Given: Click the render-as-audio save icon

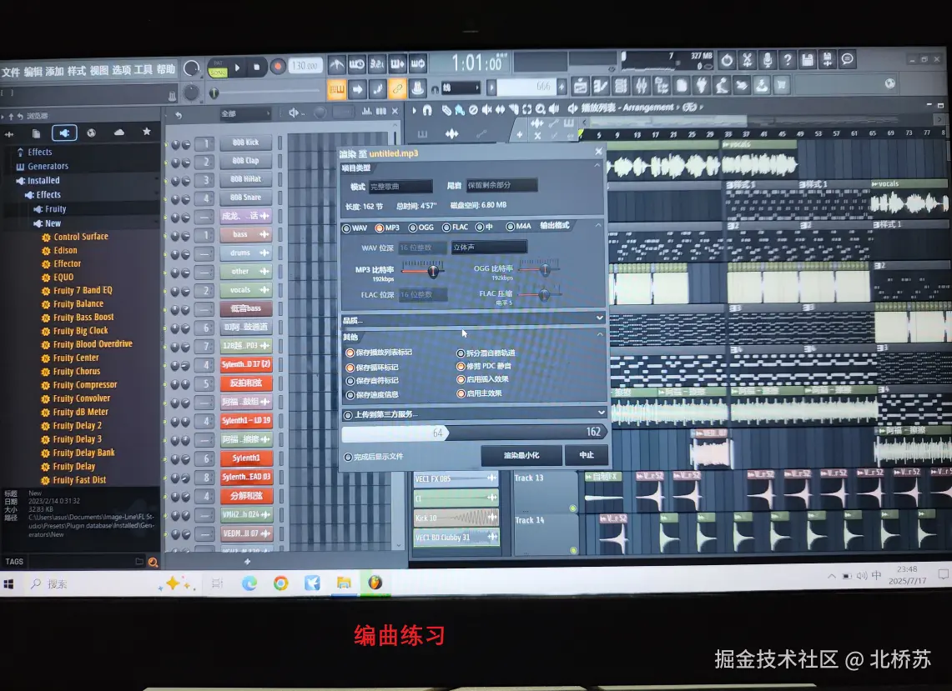Looking at the screenshot, I should click(827, 59).
